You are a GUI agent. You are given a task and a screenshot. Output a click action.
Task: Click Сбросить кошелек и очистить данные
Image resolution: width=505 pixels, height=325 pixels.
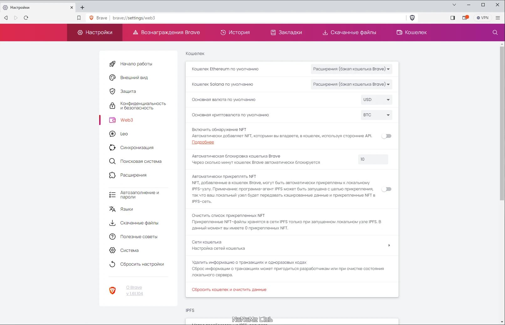229,290
